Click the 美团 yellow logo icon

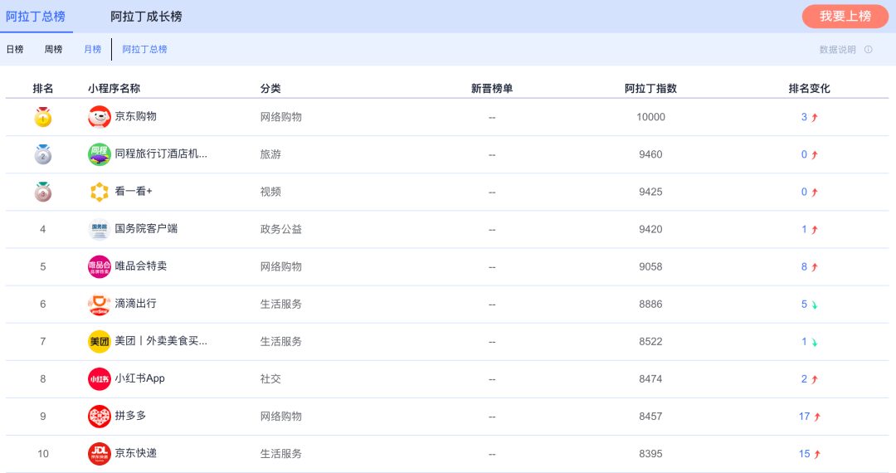(100, 341)
